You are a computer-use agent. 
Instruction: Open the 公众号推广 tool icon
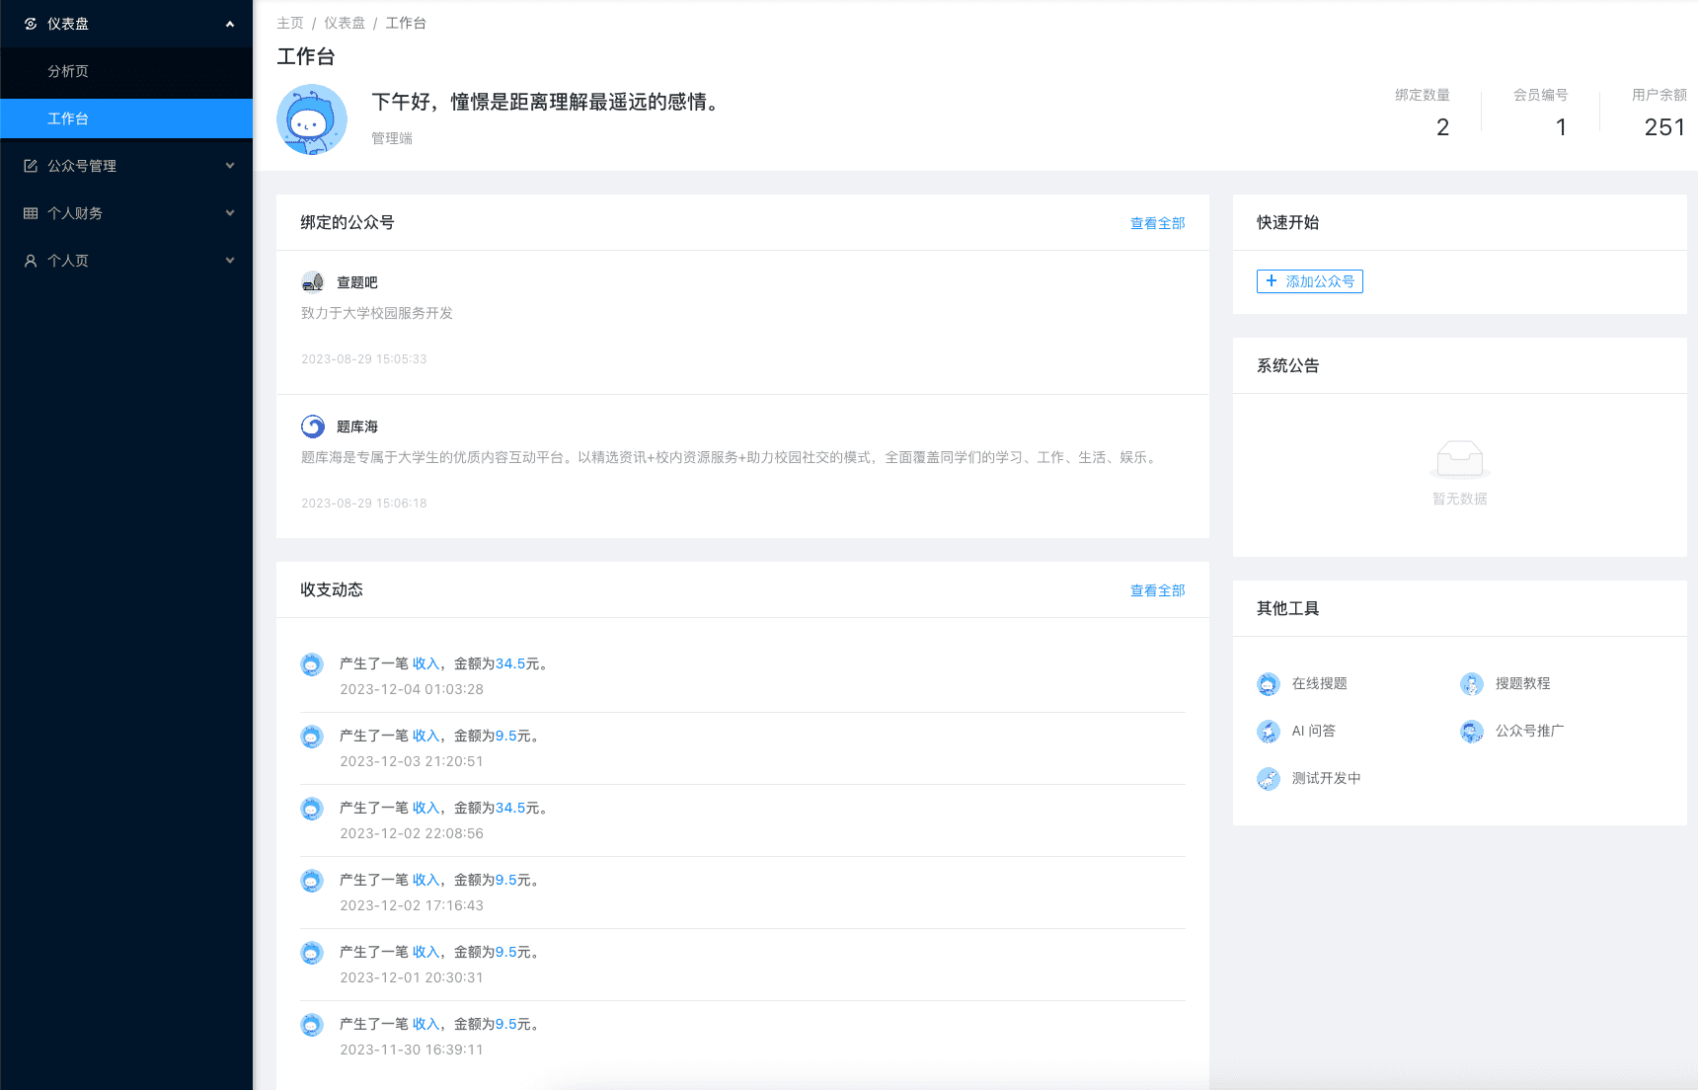(1472, 731)
